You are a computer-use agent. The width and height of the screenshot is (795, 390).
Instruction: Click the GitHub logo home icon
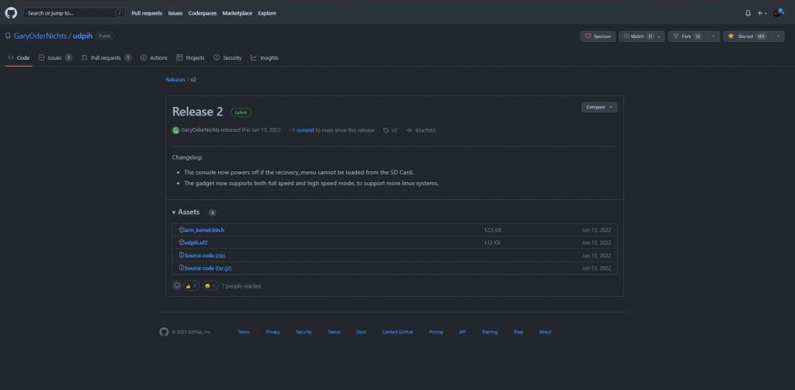coord(11,13)
